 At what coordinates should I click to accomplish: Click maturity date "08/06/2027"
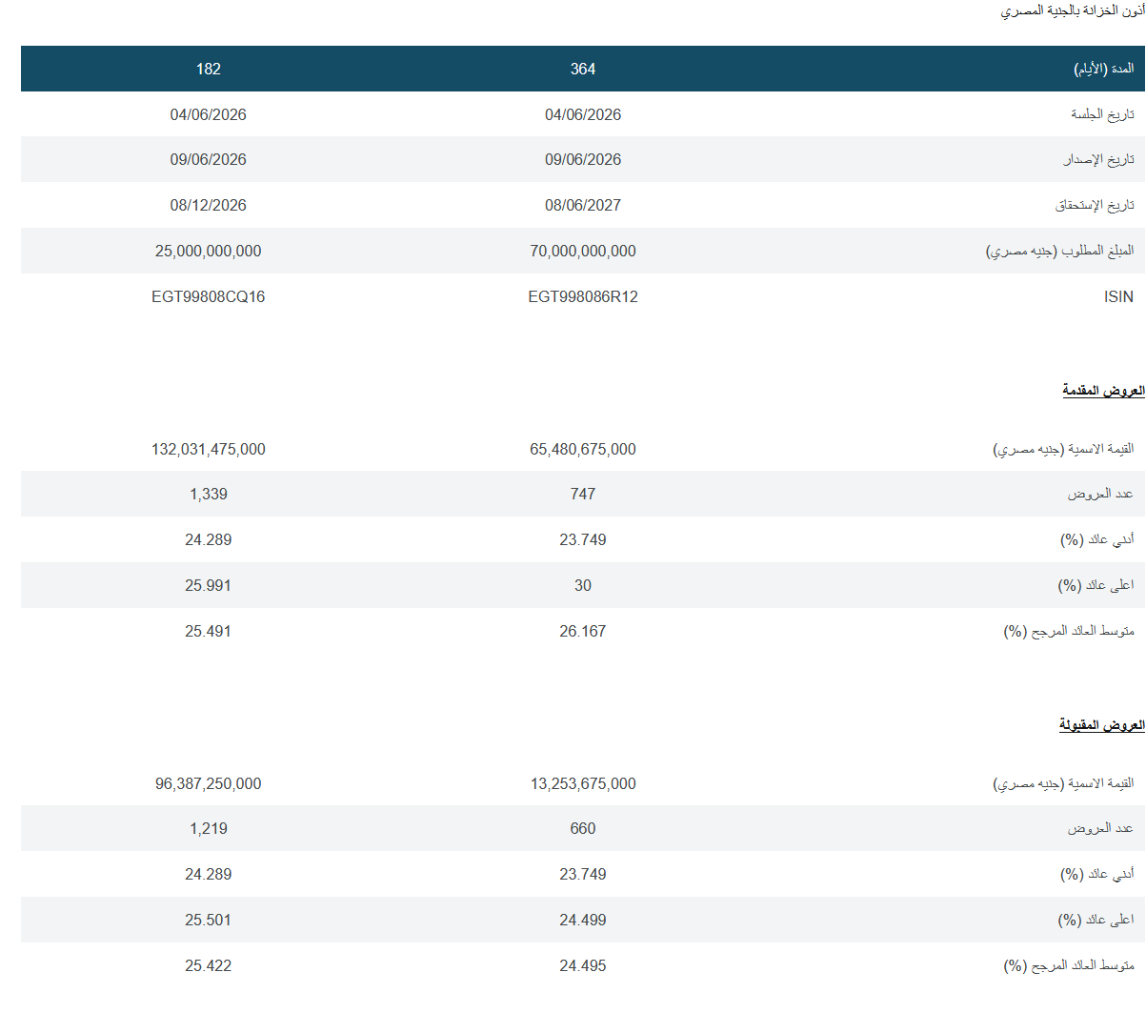583,205
